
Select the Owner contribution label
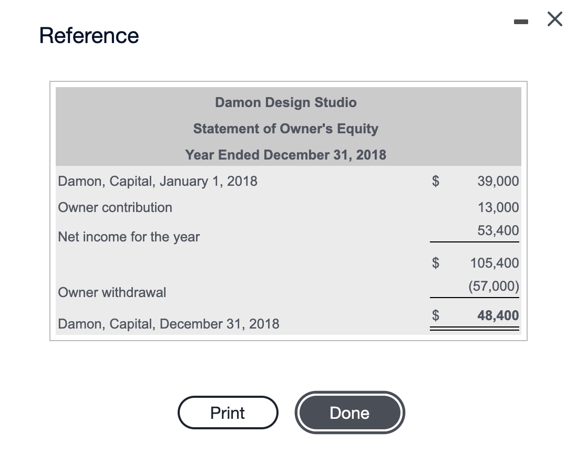click(x=115, y=207)
